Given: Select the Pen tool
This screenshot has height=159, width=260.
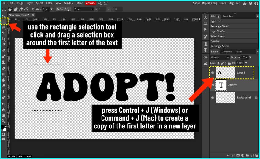Looking at the screenshot, I should (x=3, y=98).
